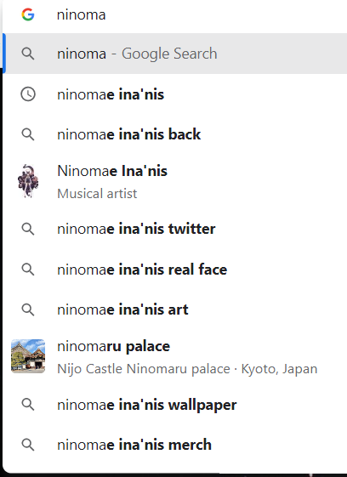Viewport: 347px width, 477px height.
Task: Click the search icon beside 'ninoma - Google Search'
Action: click(x=28, y=54)
